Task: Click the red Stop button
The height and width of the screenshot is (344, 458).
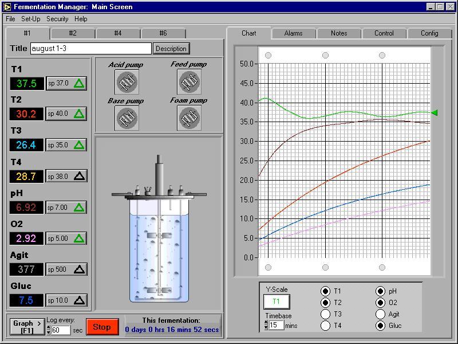Action: click(102, 327)
